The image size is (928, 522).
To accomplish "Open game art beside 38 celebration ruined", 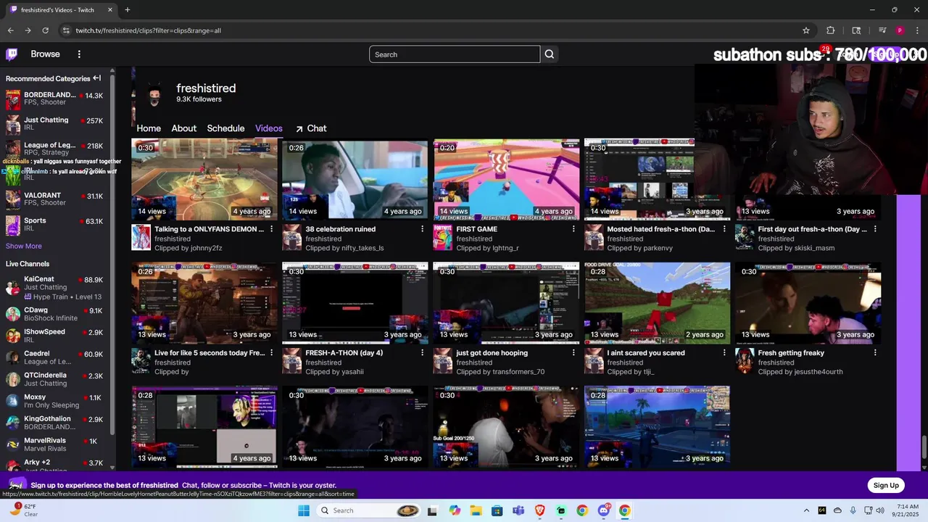I will pyautogui.click(x=291, y=238).
